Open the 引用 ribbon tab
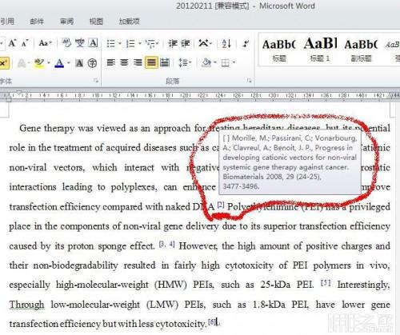 [7, 22]
